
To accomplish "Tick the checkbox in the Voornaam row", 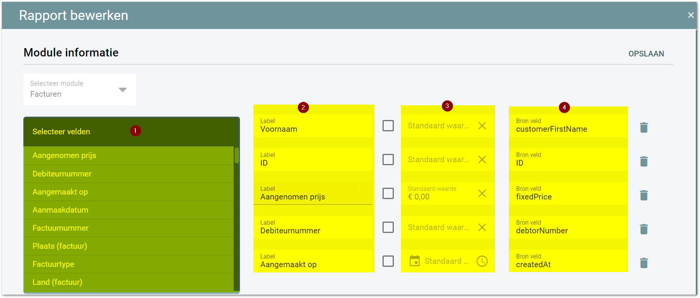I will [388, 126].
